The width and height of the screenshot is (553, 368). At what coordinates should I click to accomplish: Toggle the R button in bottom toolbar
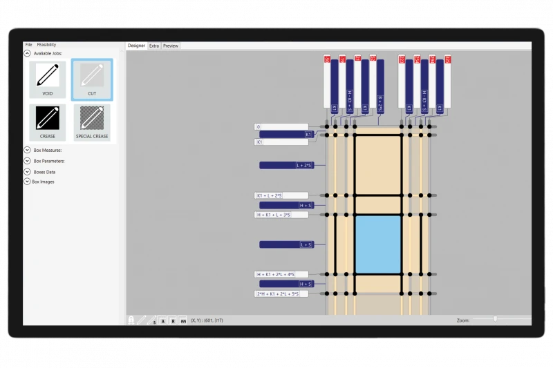click(x=173, y=320)
